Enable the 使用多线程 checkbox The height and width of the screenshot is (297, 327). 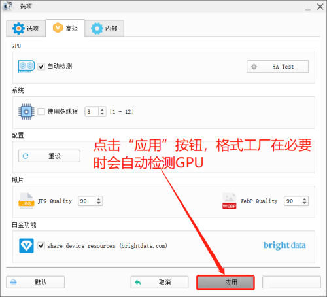tap(41, 112)
